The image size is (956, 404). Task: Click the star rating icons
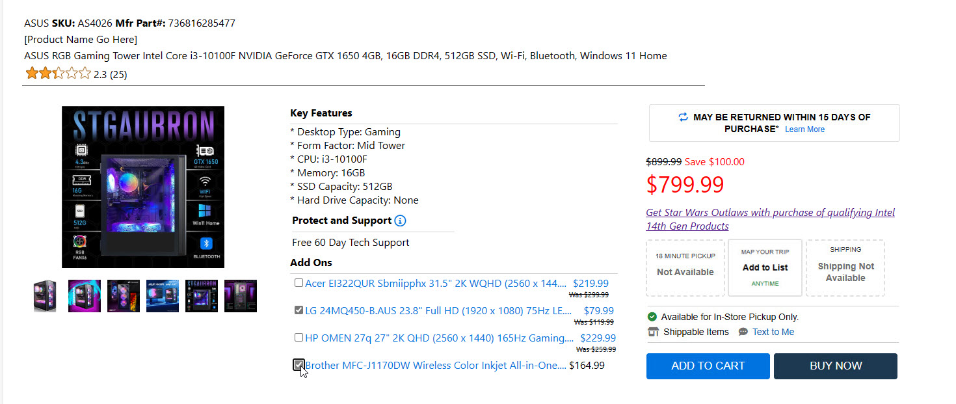click(58, 74)
